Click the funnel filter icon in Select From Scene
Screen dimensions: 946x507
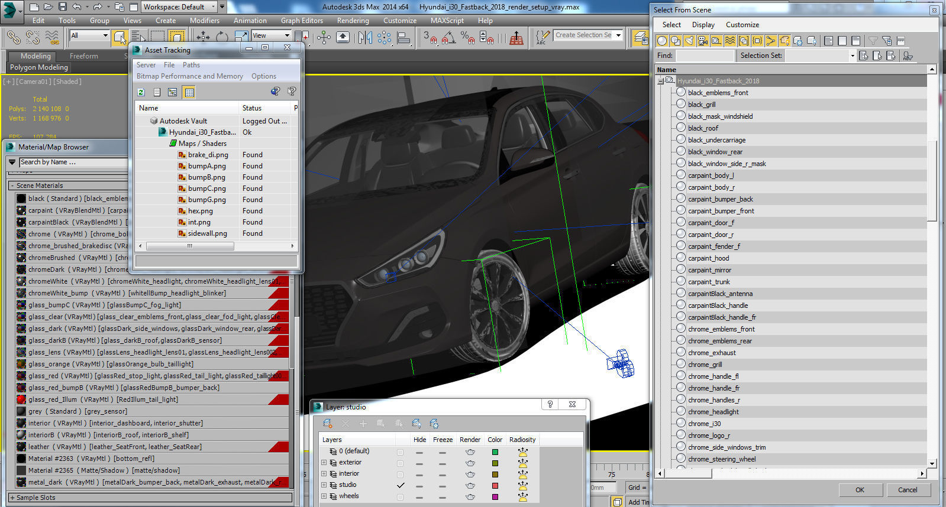(873, 41)
